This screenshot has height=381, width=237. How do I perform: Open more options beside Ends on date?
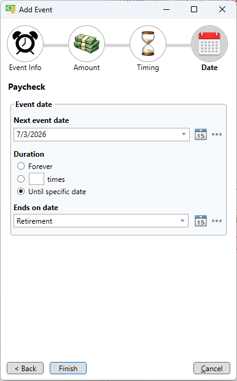click(217, 221)
